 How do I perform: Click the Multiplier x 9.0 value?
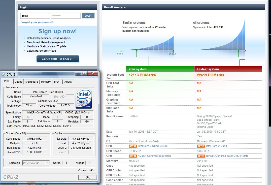pos(35,143)
